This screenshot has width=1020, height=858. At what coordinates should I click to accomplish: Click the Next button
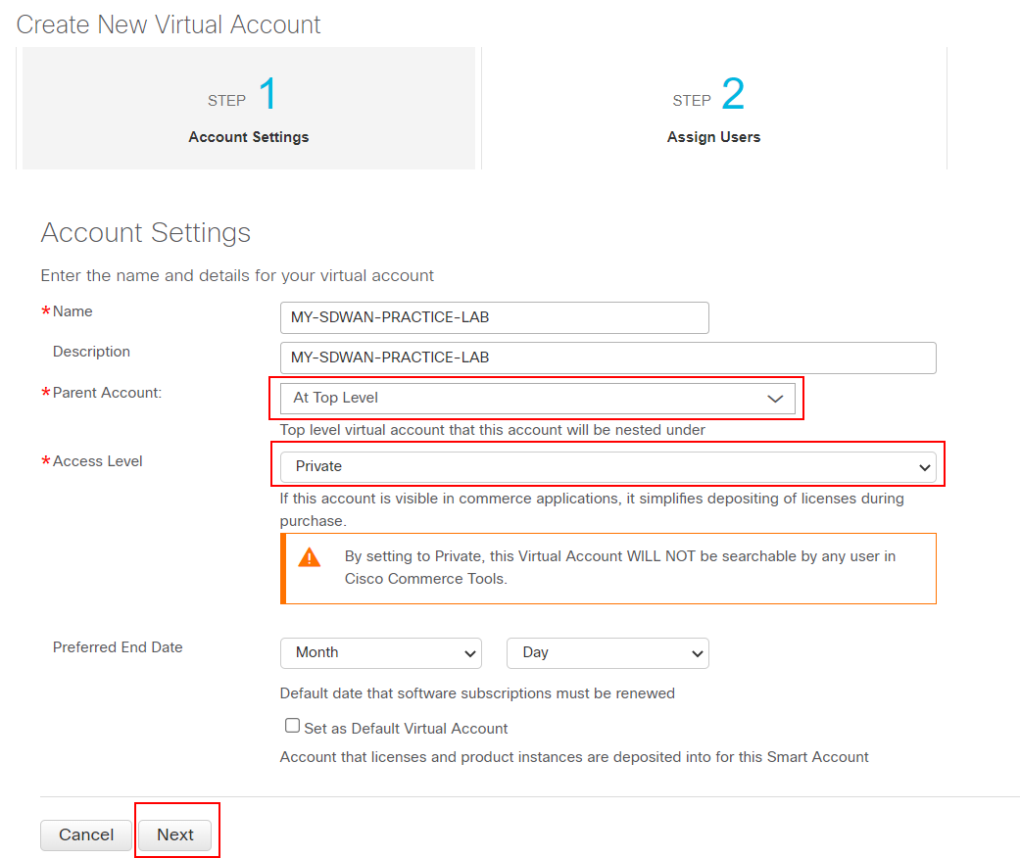pos(175,834)
